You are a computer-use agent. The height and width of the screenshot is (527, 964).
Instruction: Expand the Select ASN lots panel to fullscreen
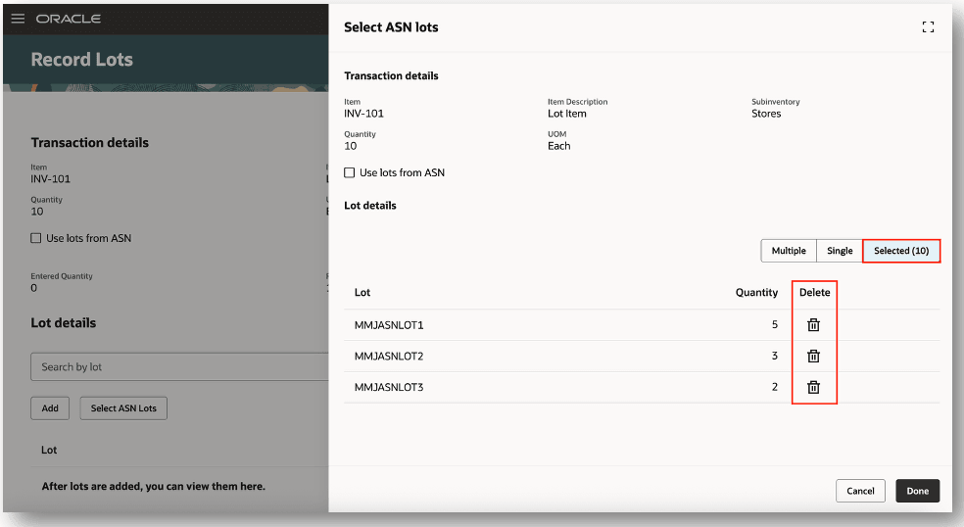click(x=928, y=27)
